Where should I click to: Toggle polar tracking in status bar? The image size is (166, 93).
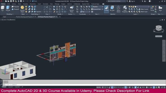tap(115, 87)
